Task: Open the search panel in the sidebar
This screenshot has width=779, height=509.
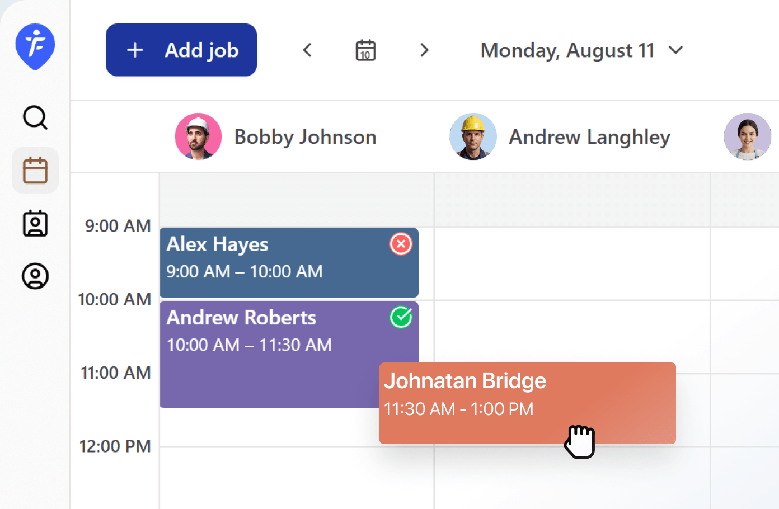Action: (35, 118)
